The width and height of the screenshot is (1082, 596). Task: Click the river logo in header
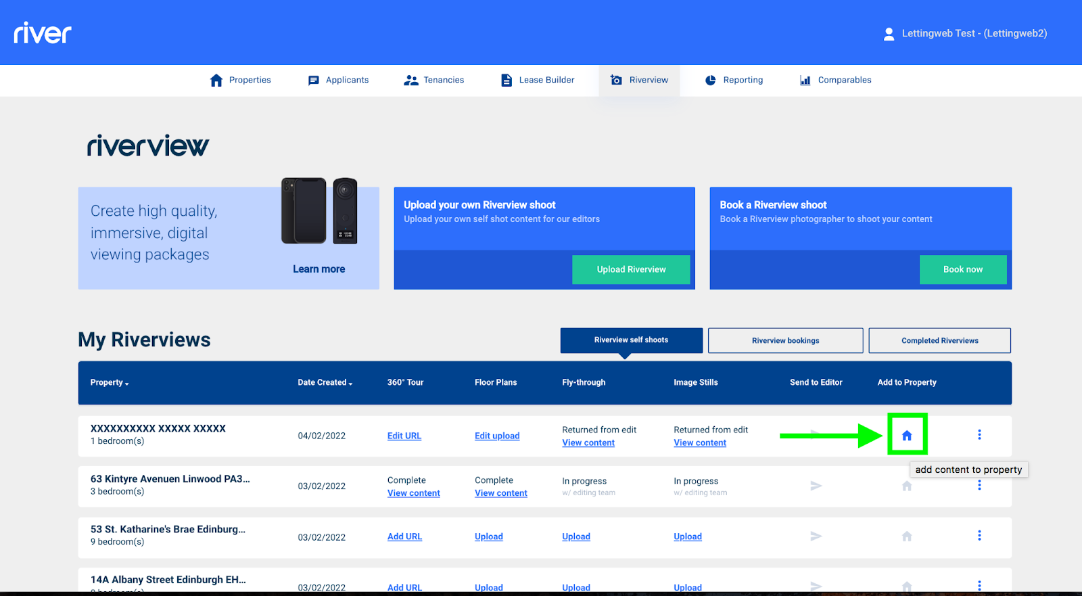click(43, 32)
